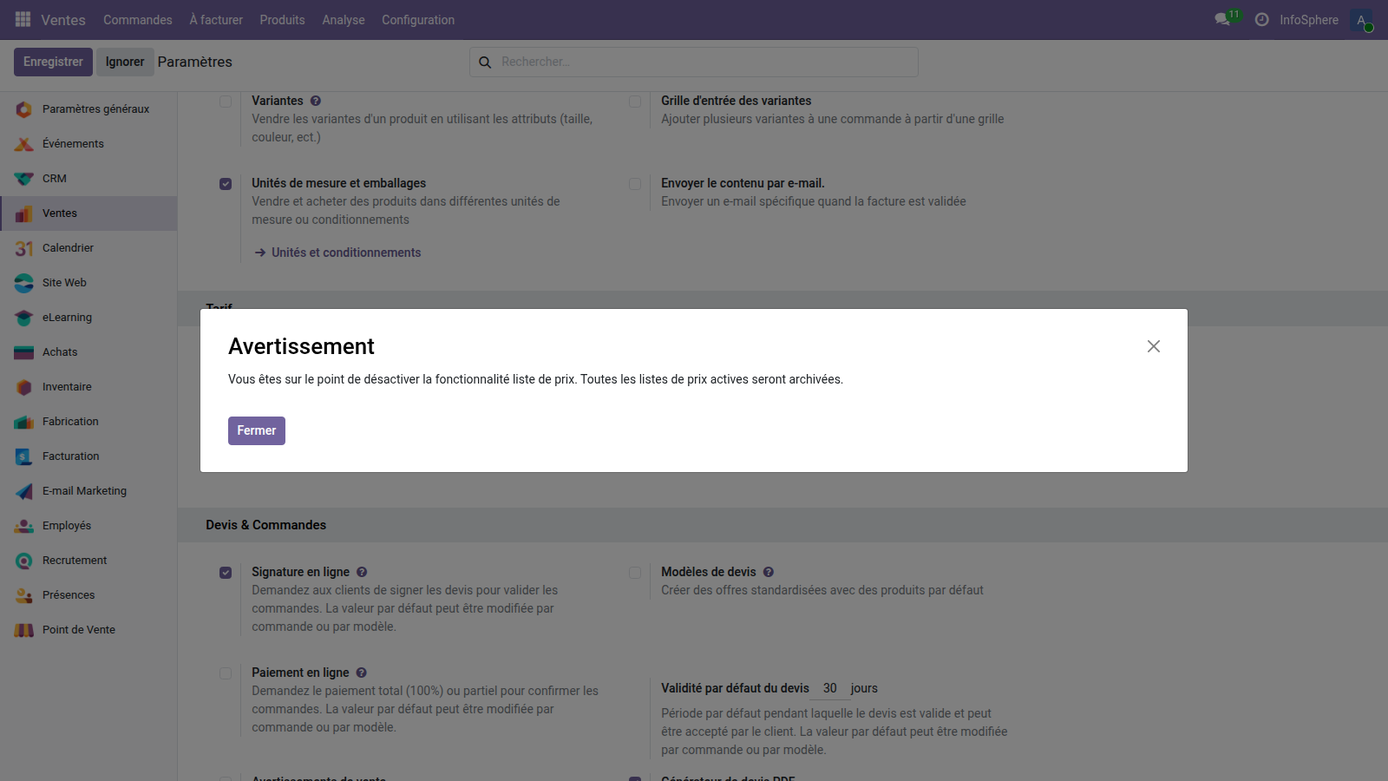Open the Inventaire module
The image size is (1388, 781).
(67, 386)
